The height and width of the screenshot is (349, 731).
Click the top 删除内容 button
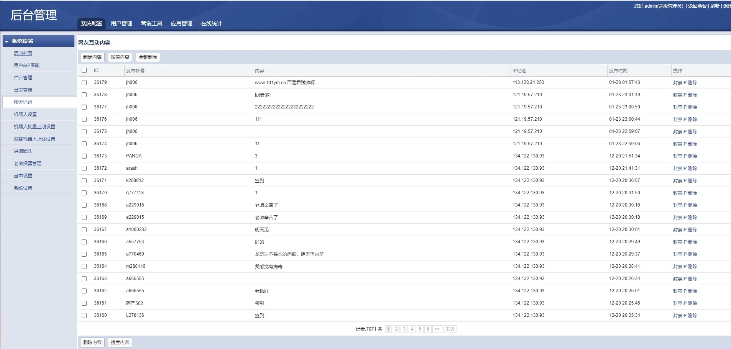[92, 57]
